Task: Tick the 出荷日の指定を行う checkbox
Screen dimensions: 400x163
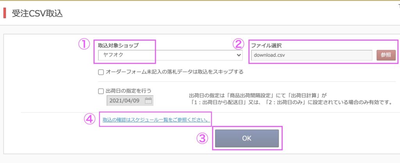Action: (101, 91)
